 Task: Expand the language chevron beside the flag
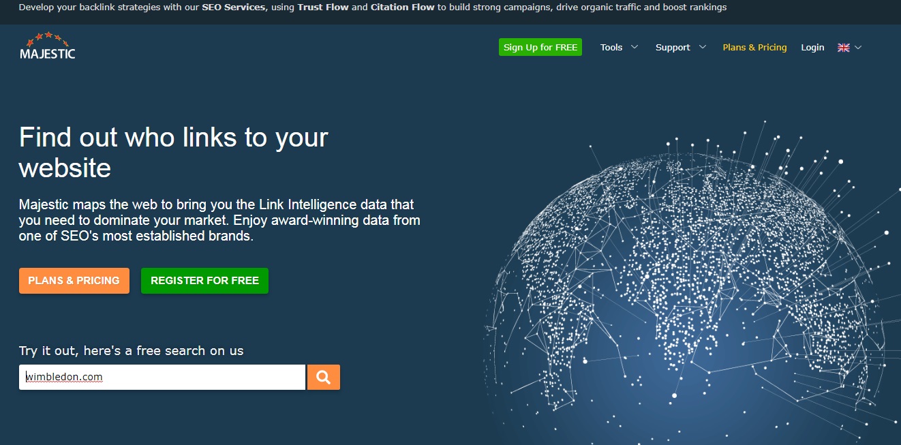[x=858, y=48]
